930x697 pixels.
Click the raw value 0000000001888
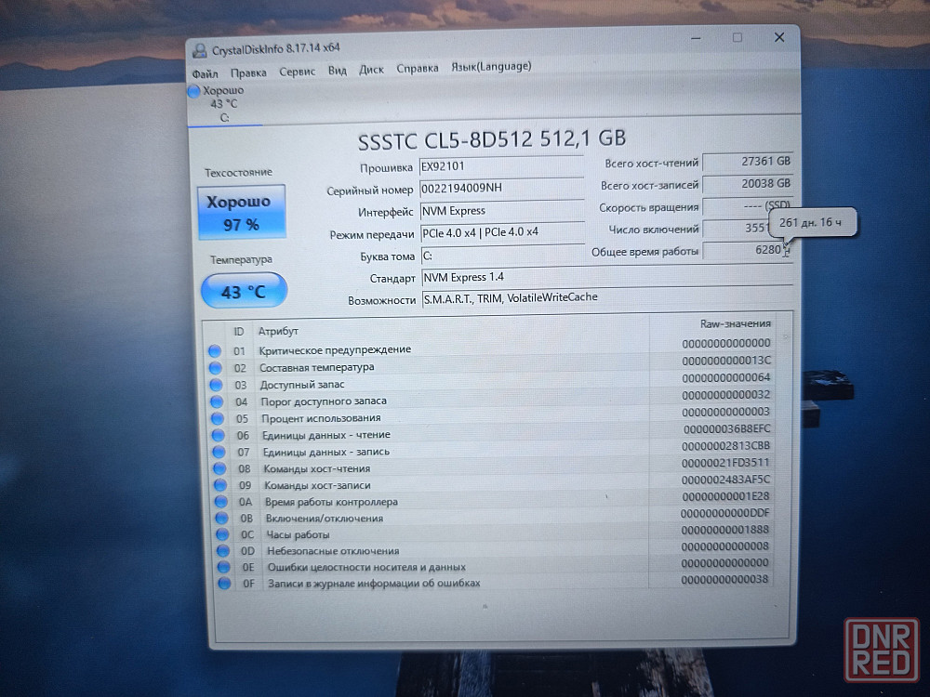724,530
